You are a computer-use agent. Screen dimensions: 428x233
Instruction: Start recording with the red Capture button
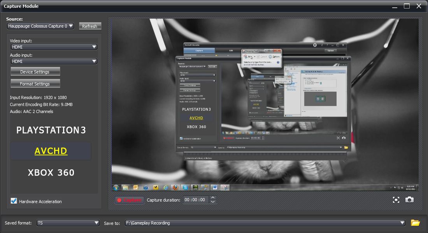pos(130,200)
